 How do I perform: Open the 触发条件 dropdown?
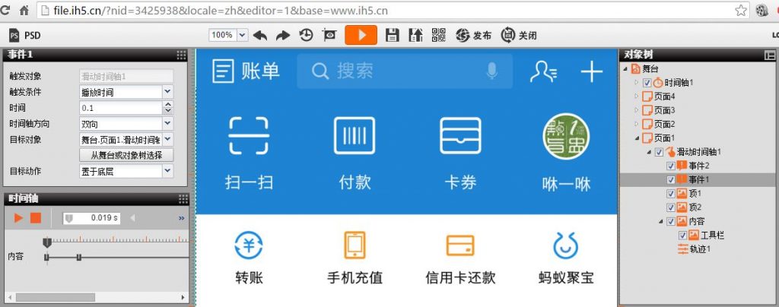[167, 91]
